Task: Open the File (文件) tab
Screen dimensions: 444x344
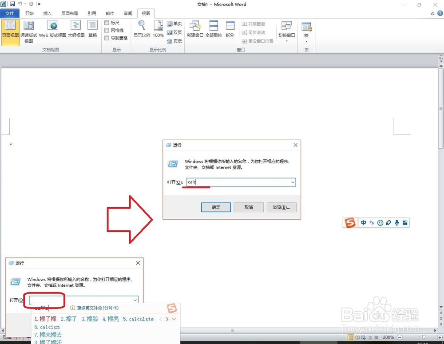Action: (10, 13)
